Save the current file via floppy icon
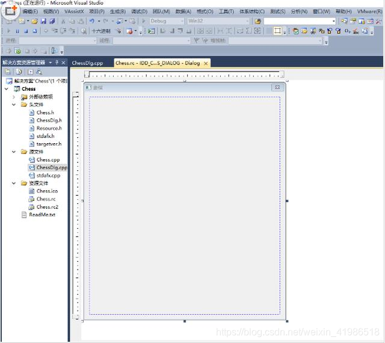The height and width of the screenshot is (343, 385). (43, 21)
